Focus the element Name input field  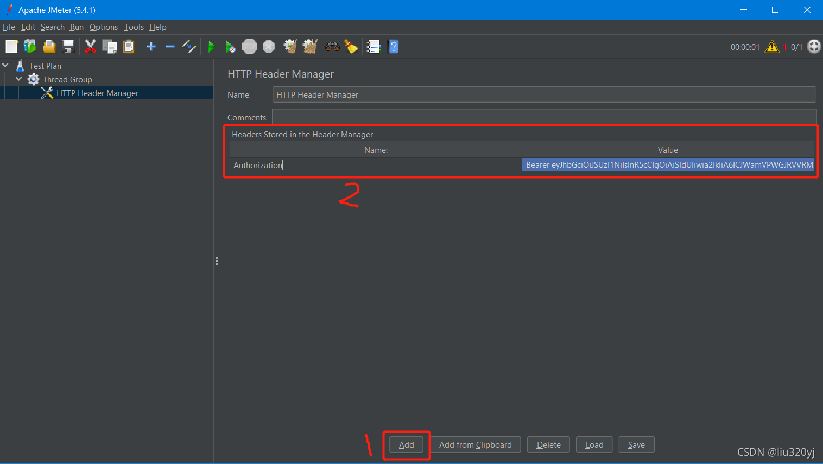(544, 94)
